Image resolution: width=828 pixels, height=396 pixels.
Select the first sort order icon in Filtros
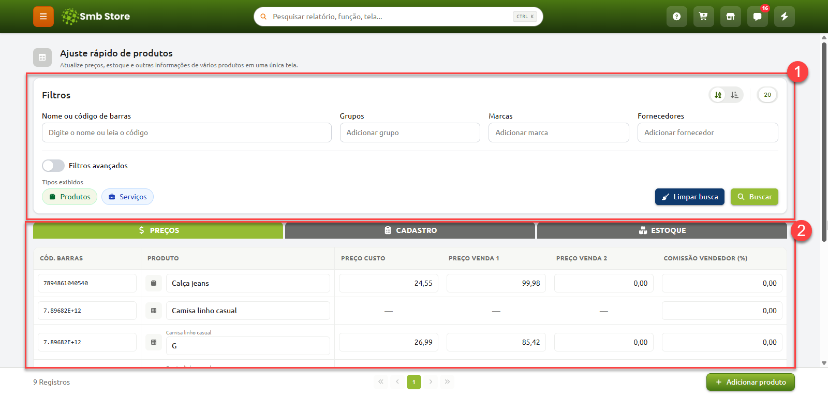pyautogui.click(x=718, y=95)
